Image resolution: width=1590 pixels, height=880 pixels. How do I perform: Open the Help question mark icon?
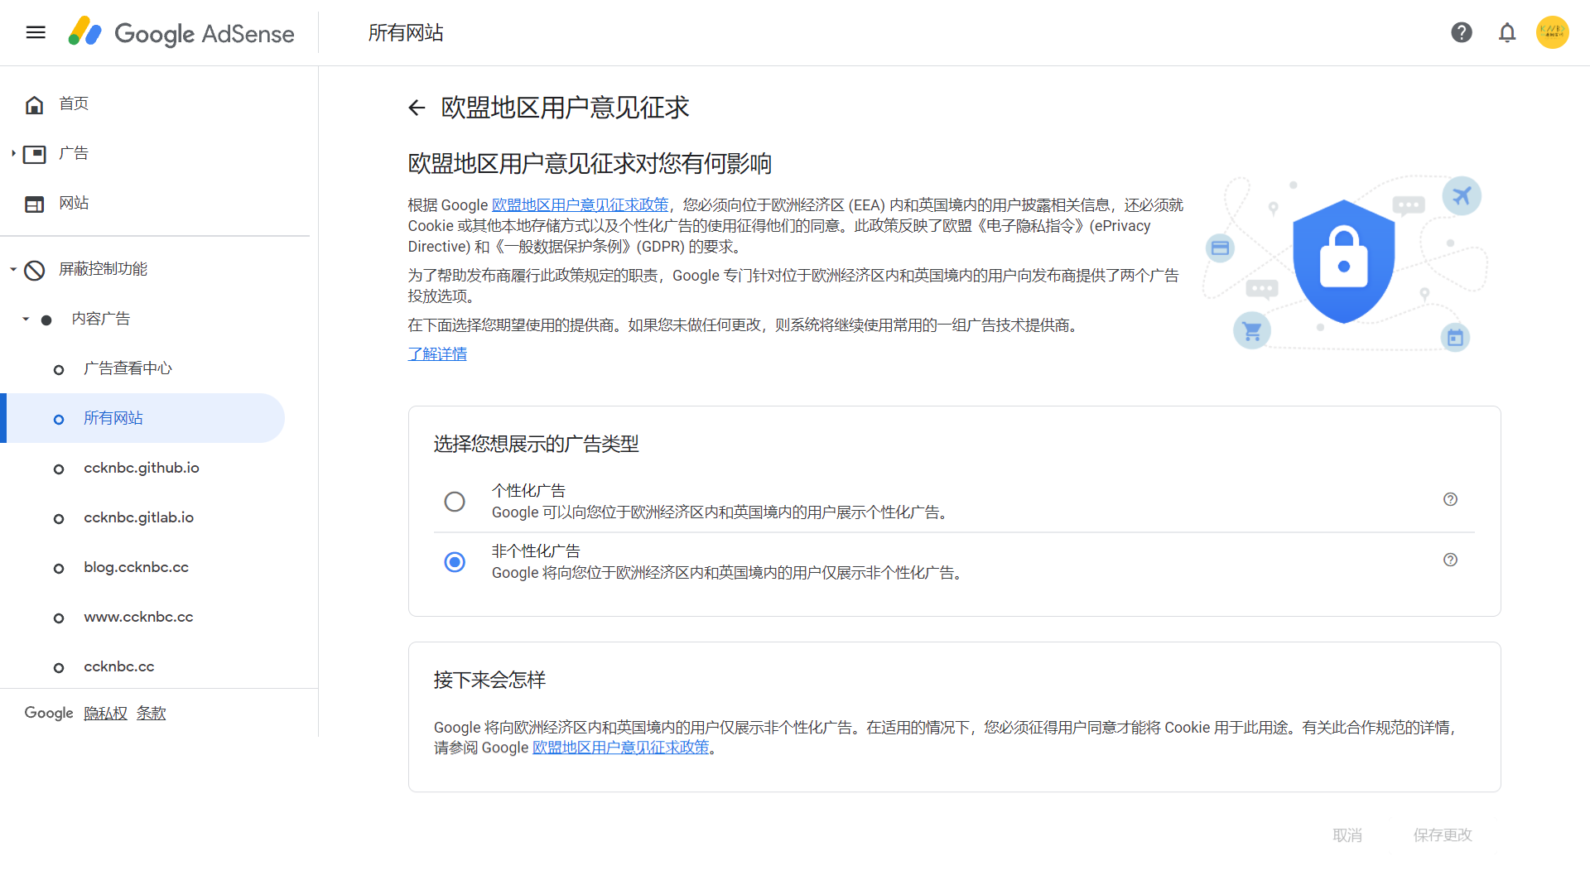pyautogui.click(x=1462, y=32)
